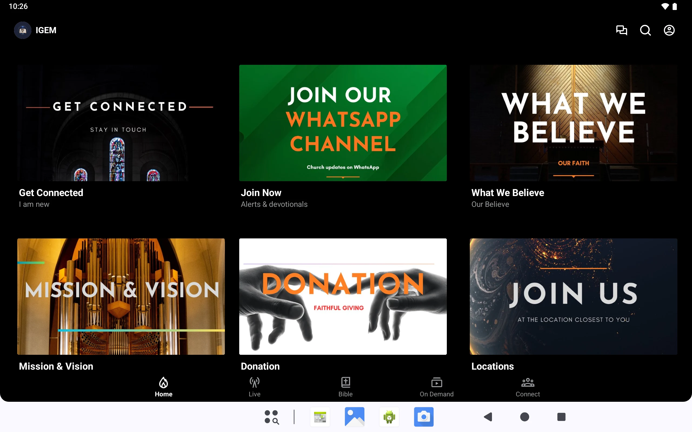The image size is (692, 432).
Task: Launch the green Android robot app
Action: point(389,417)
